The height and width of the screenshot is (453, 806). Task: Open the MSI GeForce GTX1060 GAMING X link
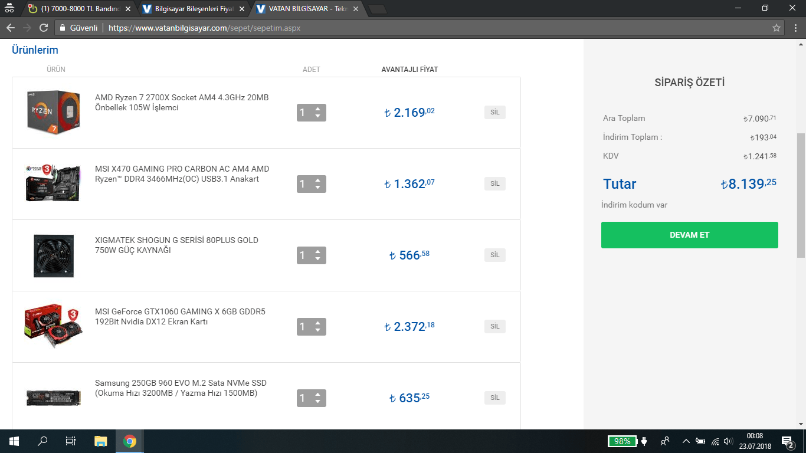tap(180, 317)
